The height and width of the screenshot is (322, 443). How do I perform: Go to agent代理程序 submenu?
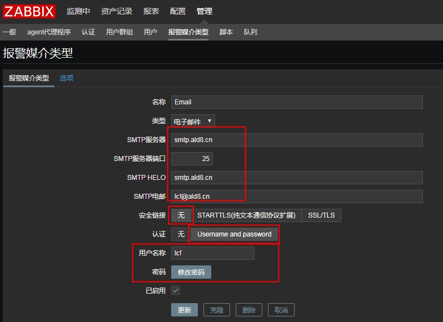point(49,32)
